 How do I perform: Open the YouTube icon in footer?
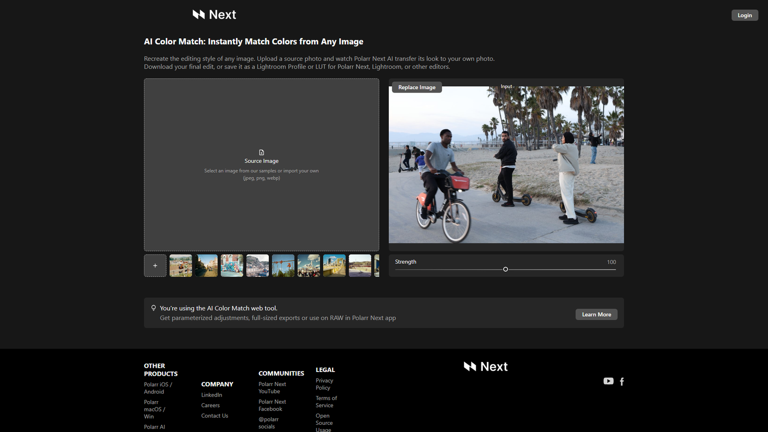(x=608, y=381)
